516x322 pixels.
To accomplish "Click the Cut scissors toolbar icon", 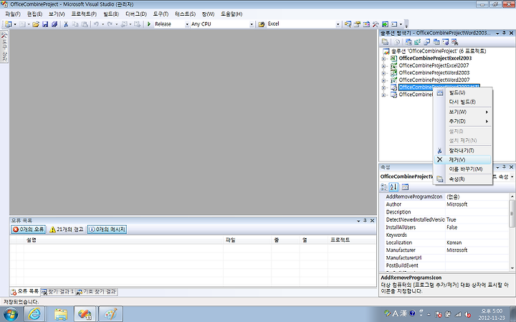I will pyautogui.click(x=66, y=24).
